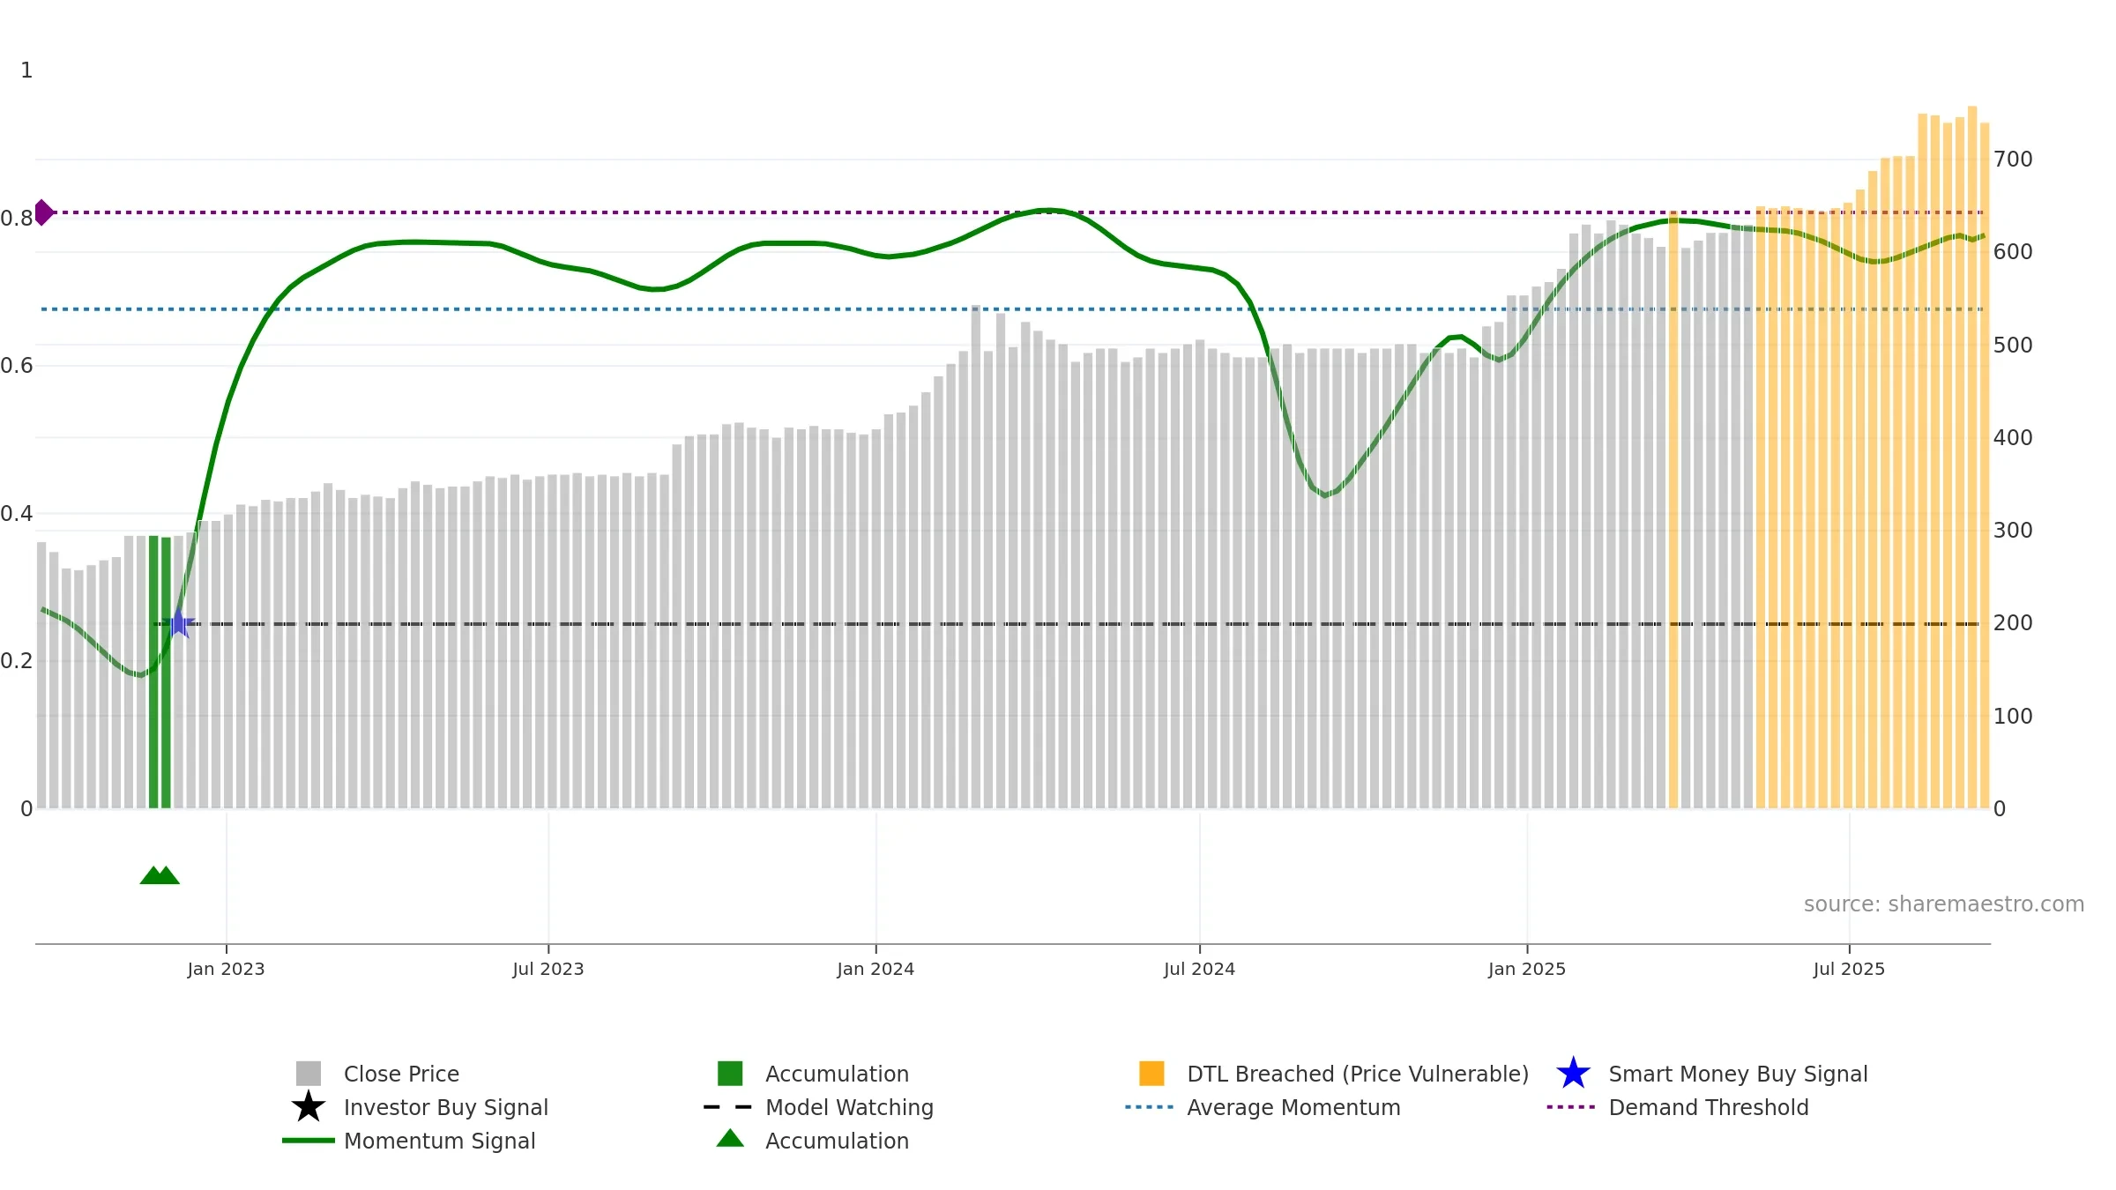Click the green Accumulation square legend swatch

pos(730,1074)
